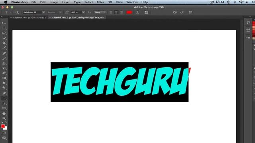This screenshot has height=143, width=255.
Task: Select the Hand tool
Action: coord(4,113)
